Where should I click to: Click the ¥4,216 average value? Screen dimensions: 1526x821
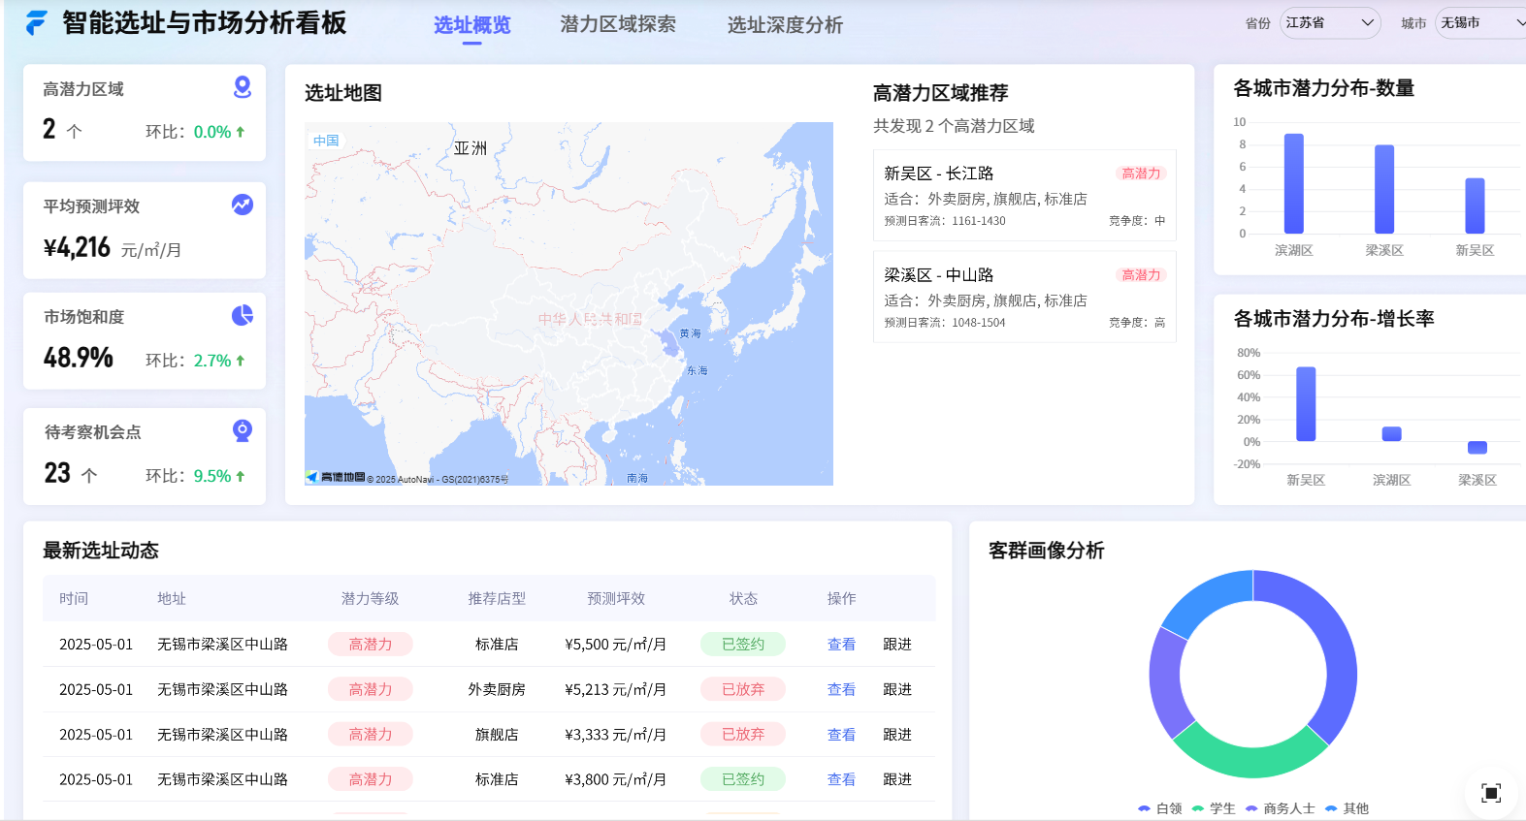(77, 248)
